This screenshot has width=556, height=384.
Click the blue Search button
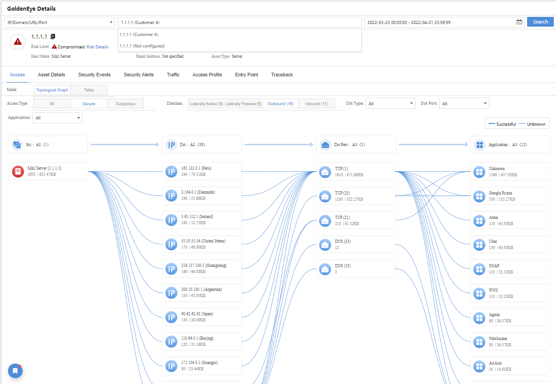540,22
